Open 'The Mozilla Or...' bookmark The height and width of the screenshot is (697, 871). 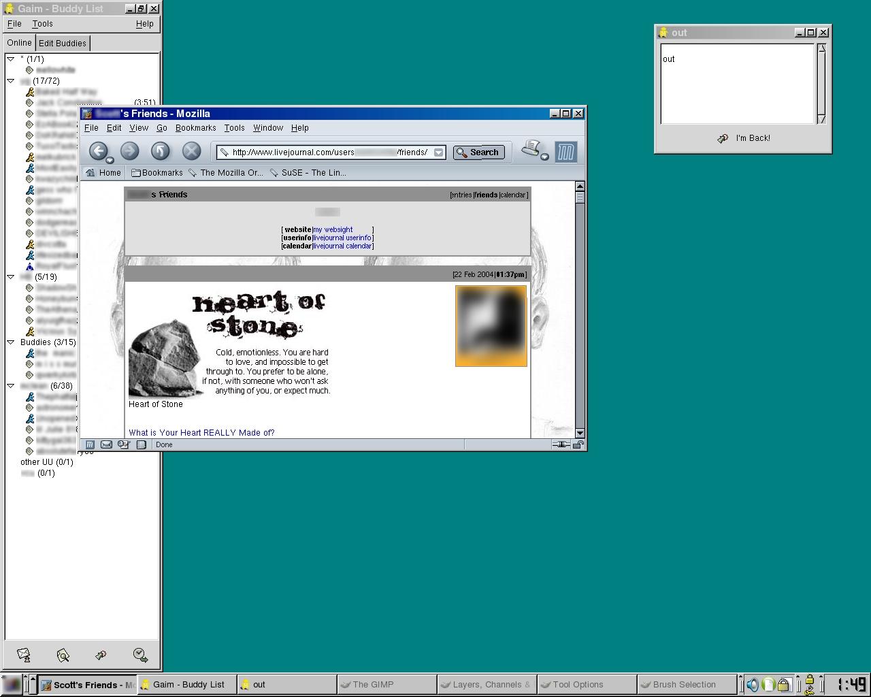[225, 173]
